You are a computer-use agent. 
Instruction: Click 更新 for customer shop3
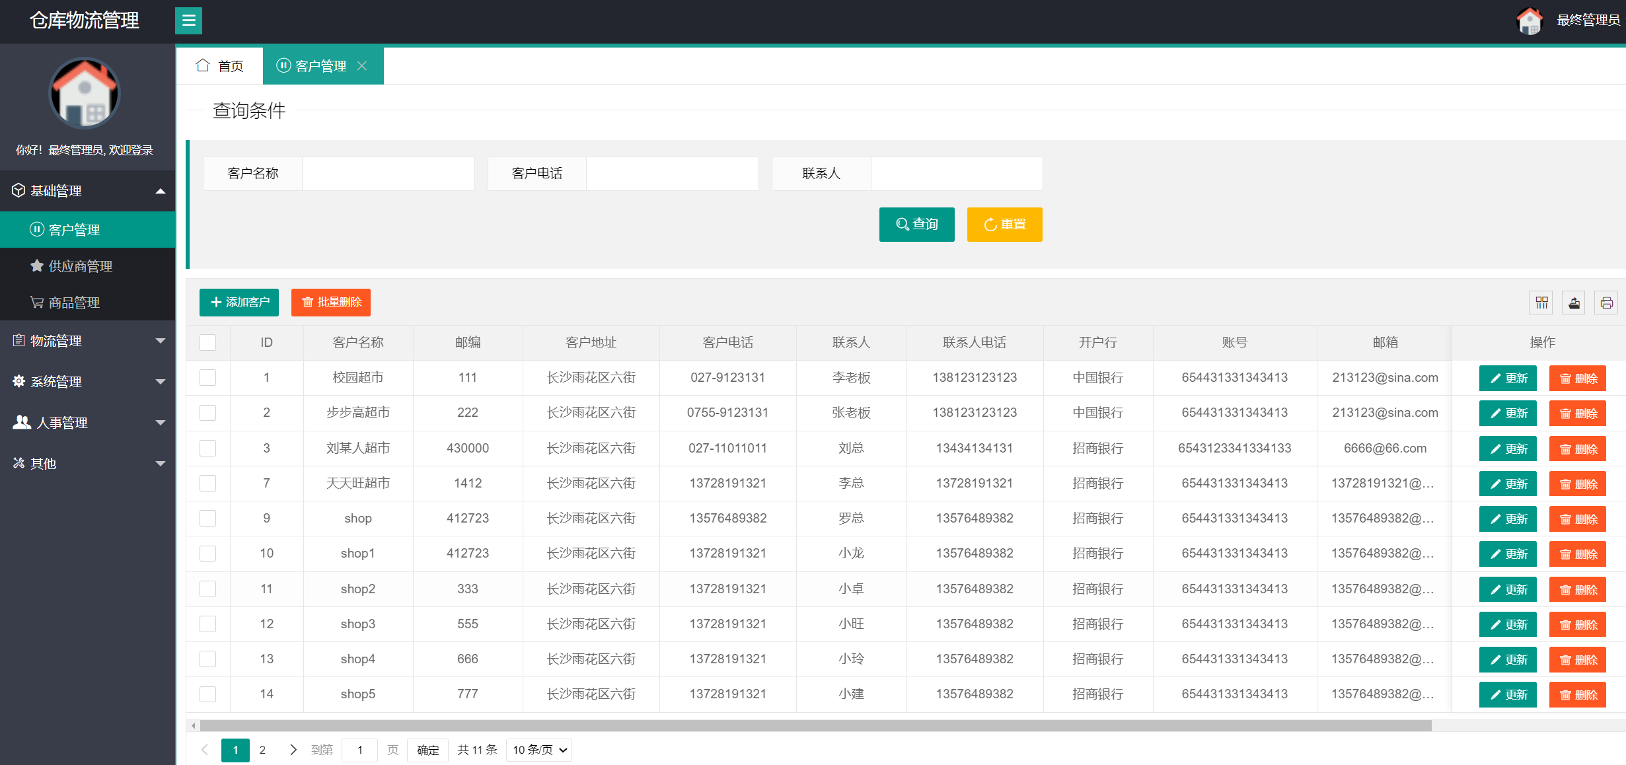(x=1508, y=625)
